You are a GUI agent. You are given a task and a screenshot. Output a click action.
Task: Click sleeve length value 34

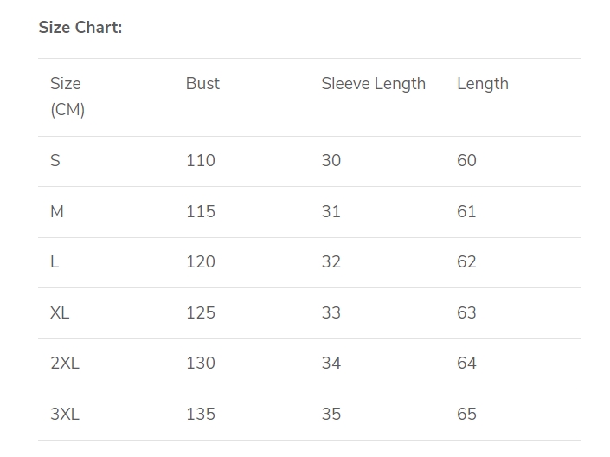tap(331, 364)
